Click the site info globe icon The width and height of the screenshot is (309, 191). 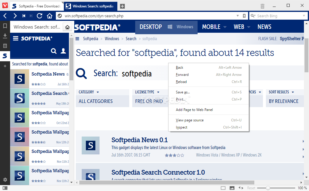[60, 16]
